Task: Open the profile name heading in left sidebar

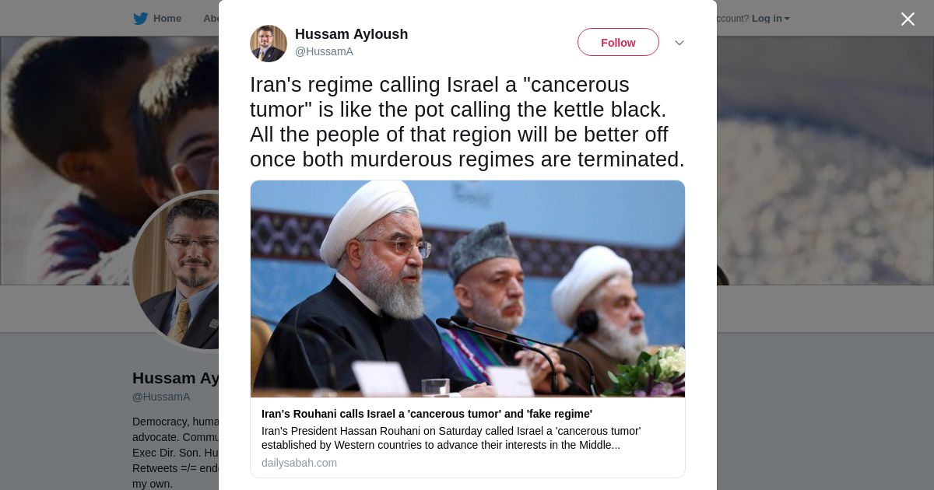Action: click(x=176, y=378)
